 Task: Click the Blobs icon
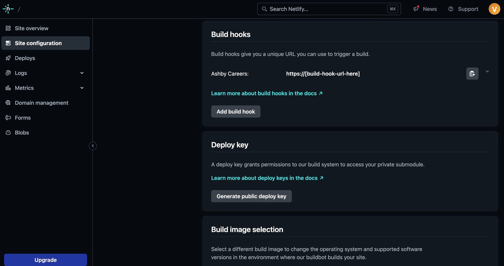(x=8, y=132)
